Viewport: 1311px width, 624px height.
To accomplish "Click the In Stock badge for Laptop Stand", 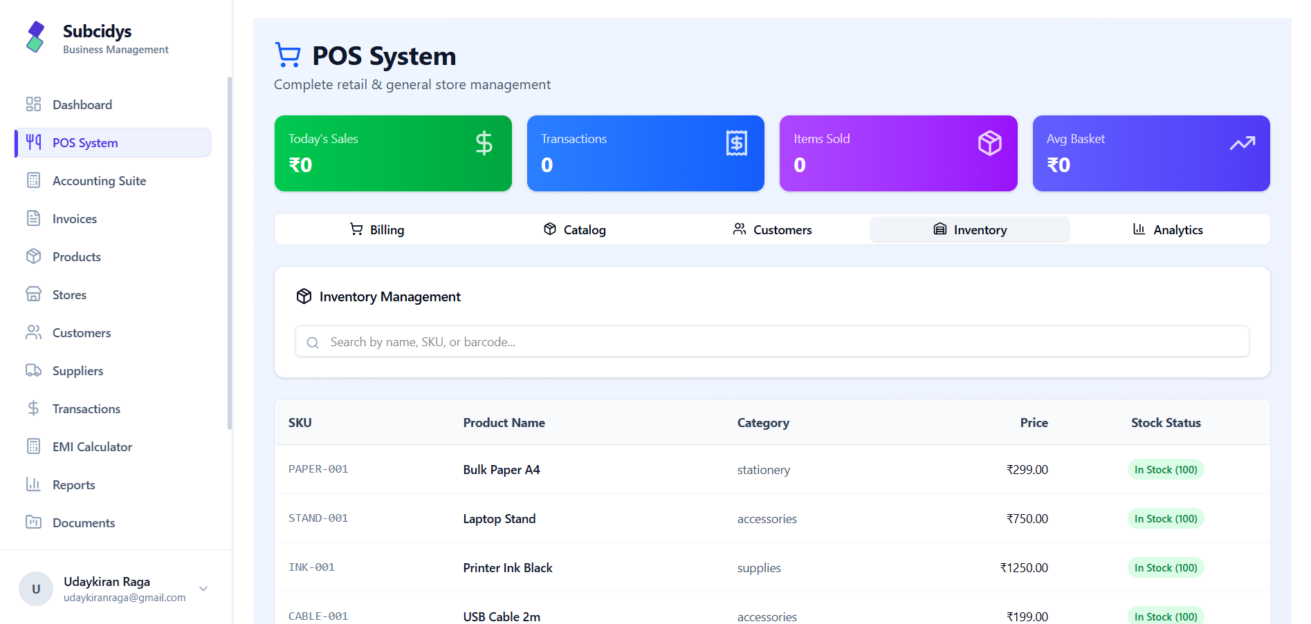I will [1166, 518].
